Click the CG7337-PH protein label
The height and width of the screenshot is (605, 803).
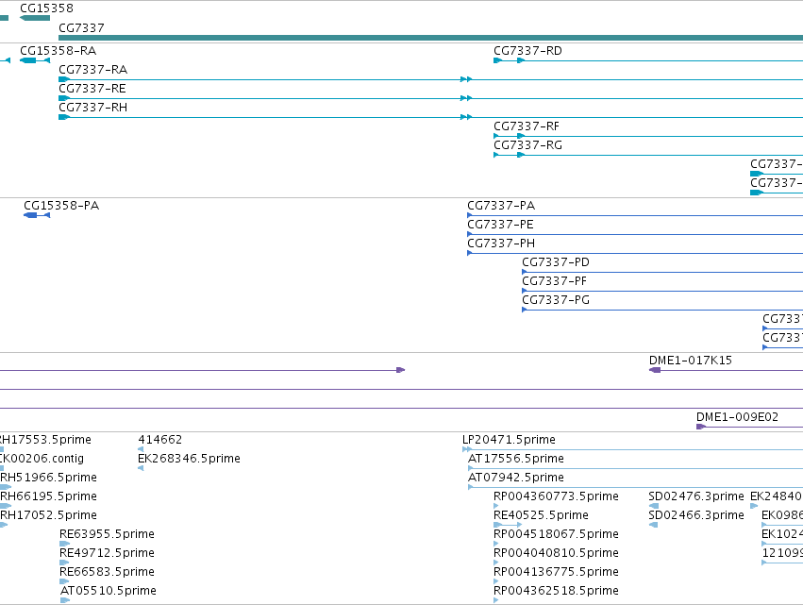501,244
